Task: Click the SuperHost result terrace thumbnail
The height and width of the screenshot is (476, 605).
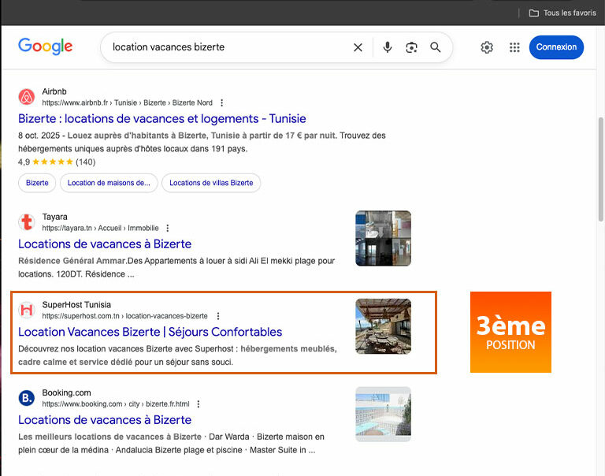Action: pos(383,326)
